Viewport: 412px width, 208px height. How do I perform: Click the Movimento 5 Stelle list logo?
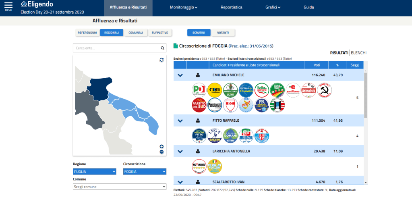199,166
